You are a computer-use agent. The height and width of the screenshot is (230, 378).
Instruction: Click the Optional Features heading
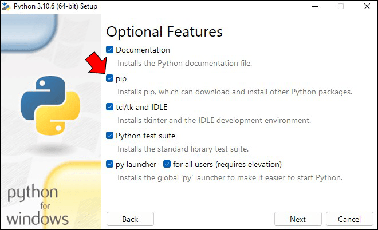(164, 32)
